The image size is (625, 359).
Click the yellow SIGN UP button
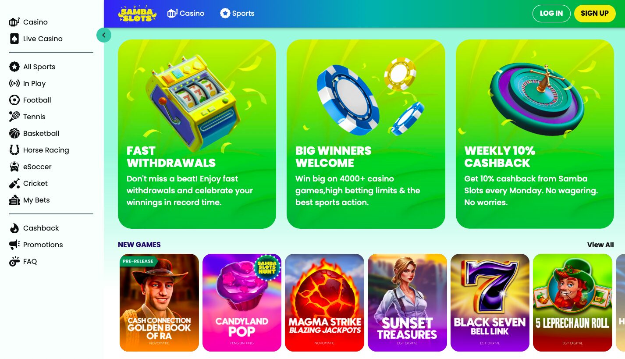coord(595,14)
